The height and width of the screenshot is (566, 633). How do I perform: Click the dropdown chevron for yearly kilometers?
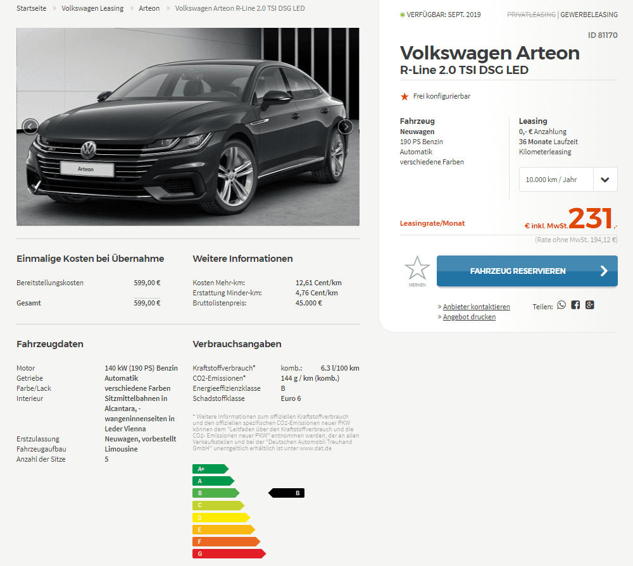pyautogui.click(x=605, y=180)
